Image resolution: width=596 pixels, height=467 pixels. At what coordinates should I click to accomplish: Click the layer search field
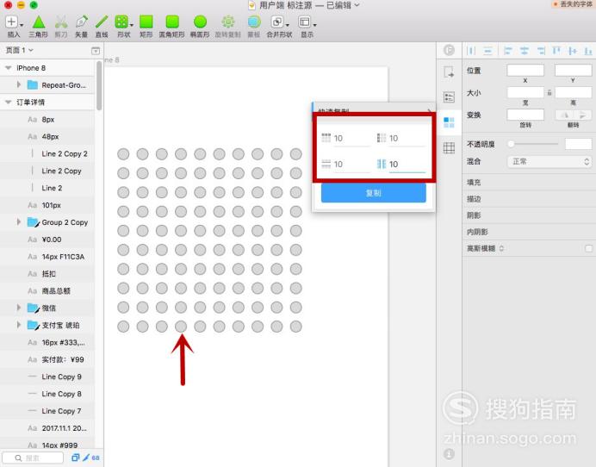click(x=33, y=458)
